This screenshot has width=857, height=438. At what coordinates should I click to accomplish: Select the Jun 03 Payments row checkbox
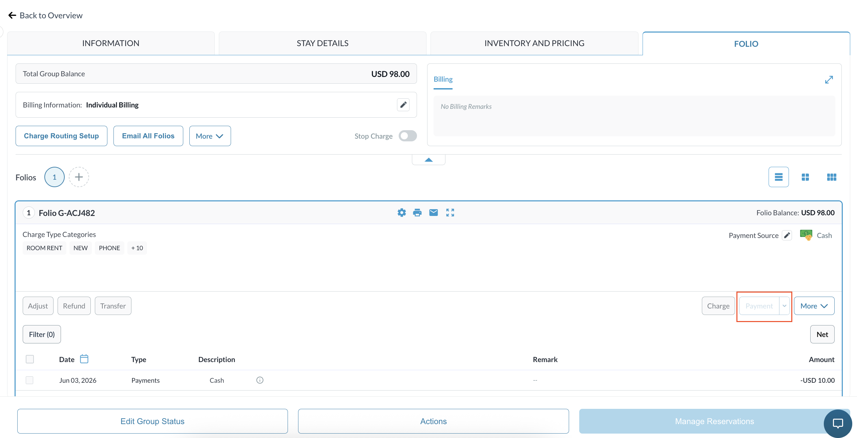click(x=30, y=380)
